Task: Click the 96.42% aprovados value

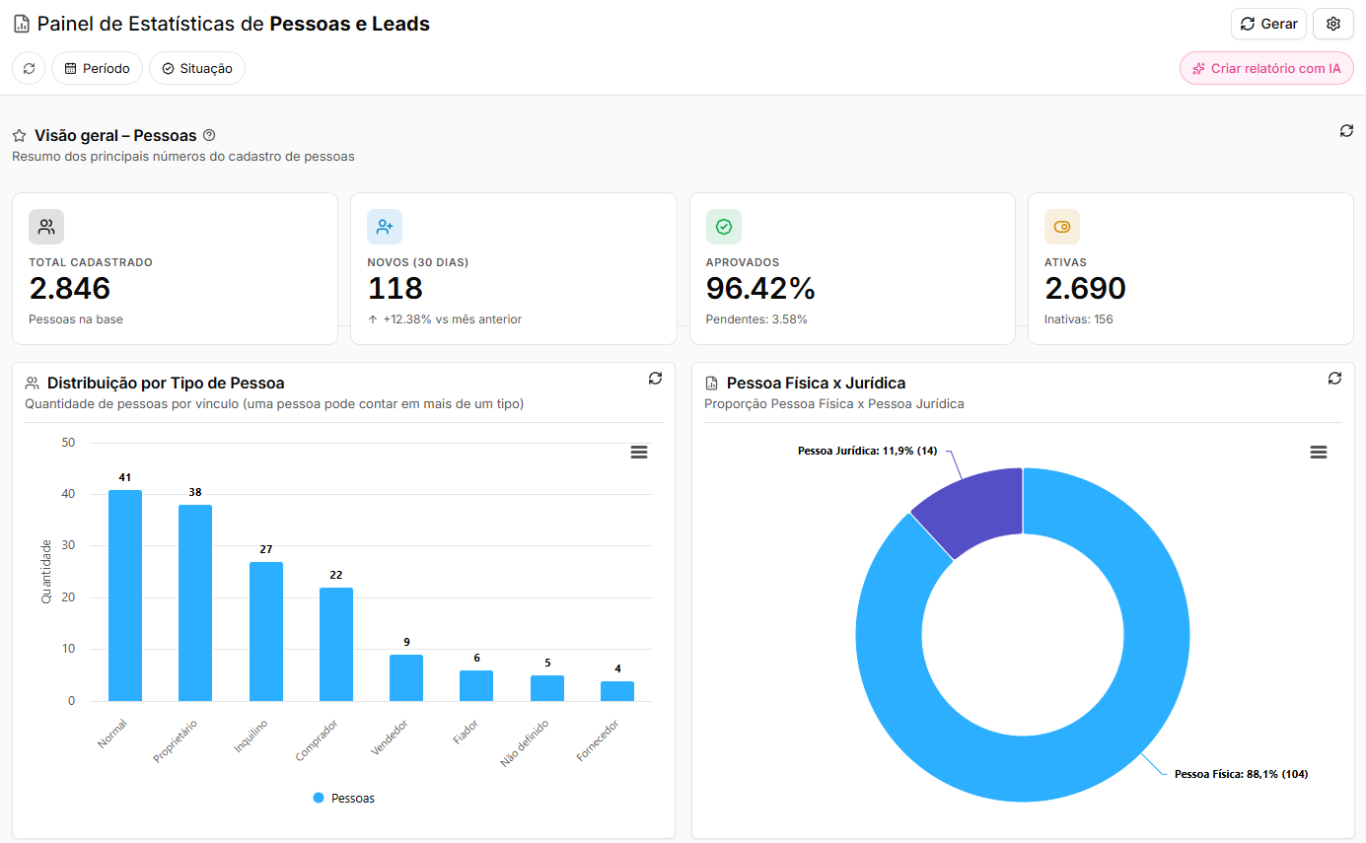Action: click(x=760, y=288)
